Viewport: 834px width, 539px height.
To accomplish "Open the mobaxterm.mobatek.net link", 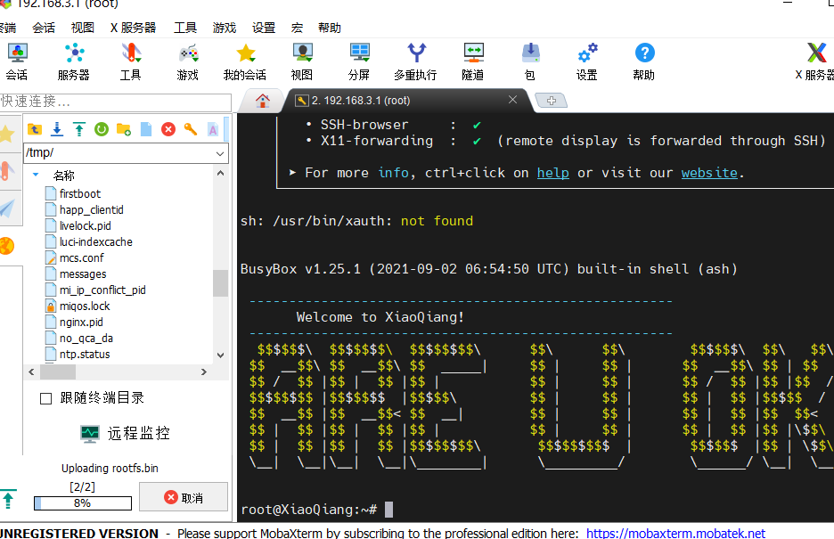I will 675,533.
